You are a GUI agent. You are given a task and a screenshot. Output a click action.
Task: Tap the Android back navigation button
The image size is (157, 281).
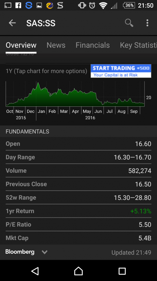coord(35,271)
